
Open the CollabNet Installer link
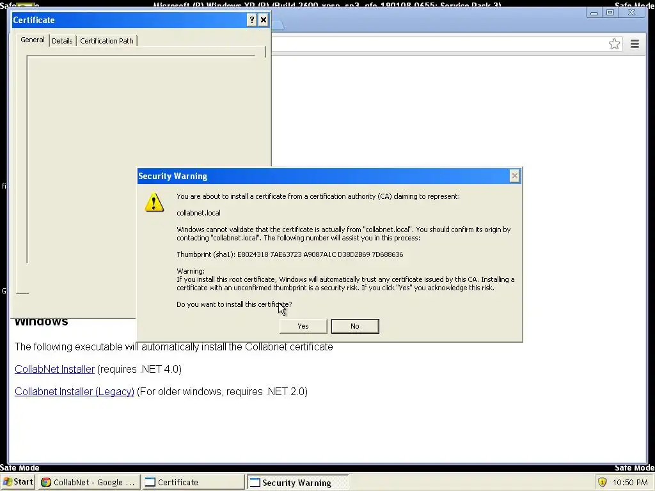(x=55, y=369)
